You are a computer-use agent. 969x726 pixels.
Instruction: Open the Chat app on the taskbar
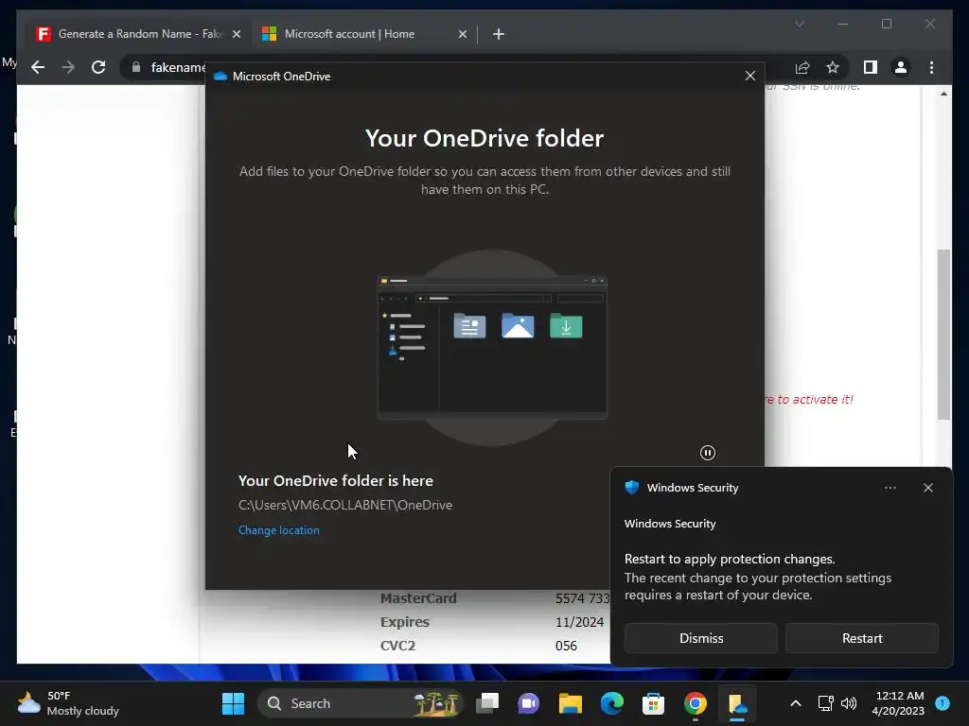tap(528, 703)
